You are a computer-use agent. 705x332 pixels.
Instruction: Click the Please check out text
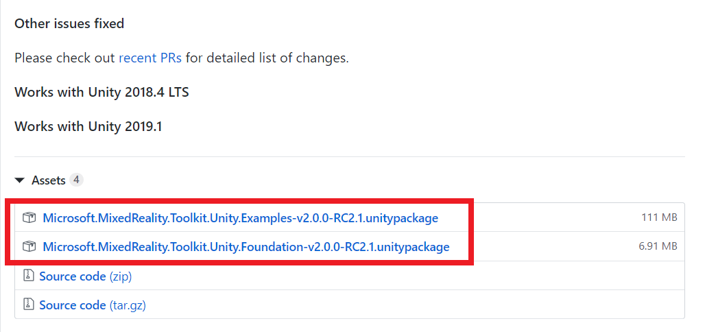point(65,58)
